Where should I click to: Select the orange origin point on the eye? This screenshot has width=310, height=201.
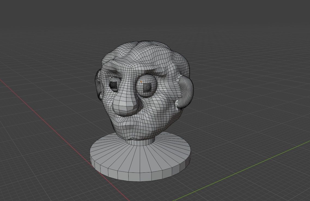141,82
